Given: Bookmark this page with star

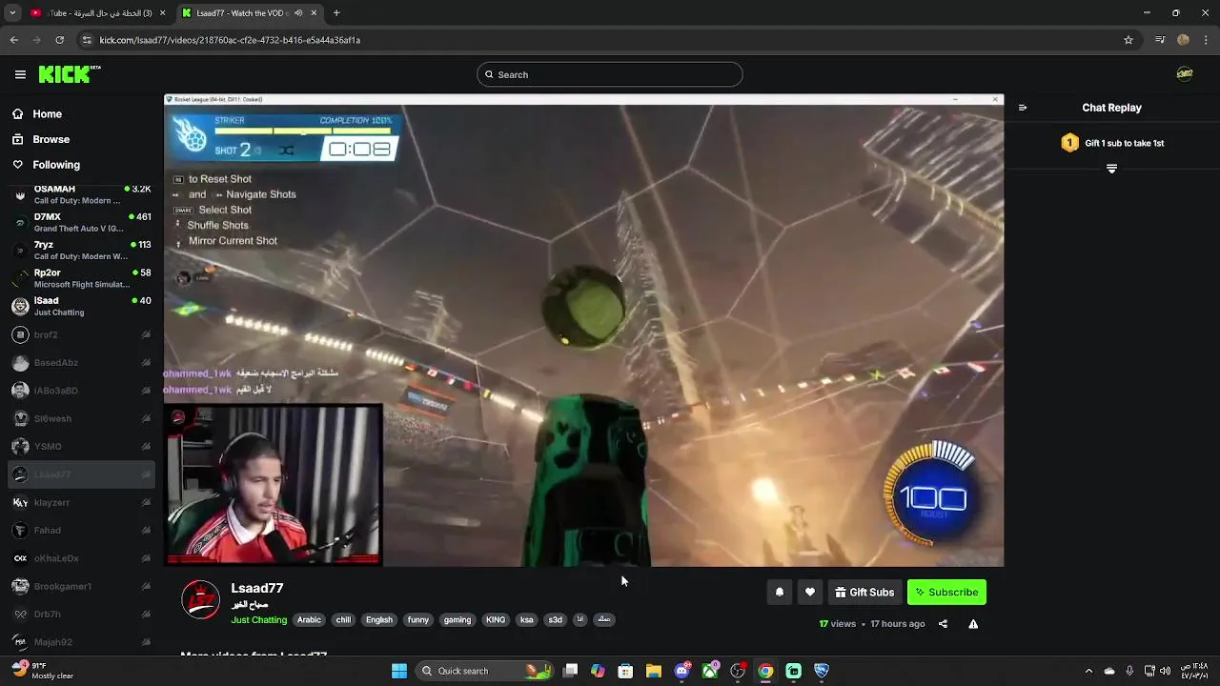Looking at the screenshot, I should [x=1128, y=40].
